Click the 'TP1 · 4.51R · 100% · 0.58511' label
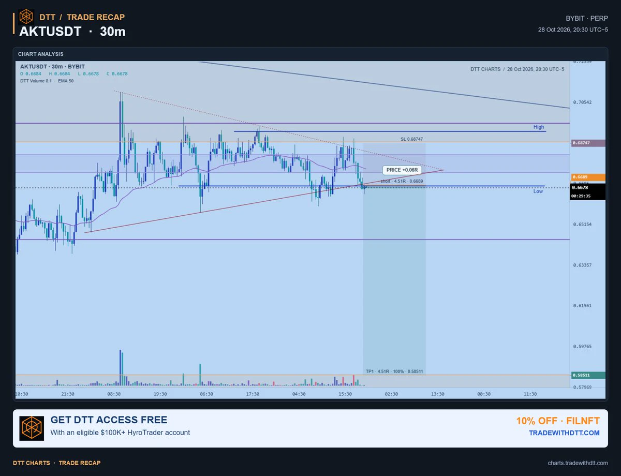Screen dimensions: 621x476 click(x=394, y=371)
